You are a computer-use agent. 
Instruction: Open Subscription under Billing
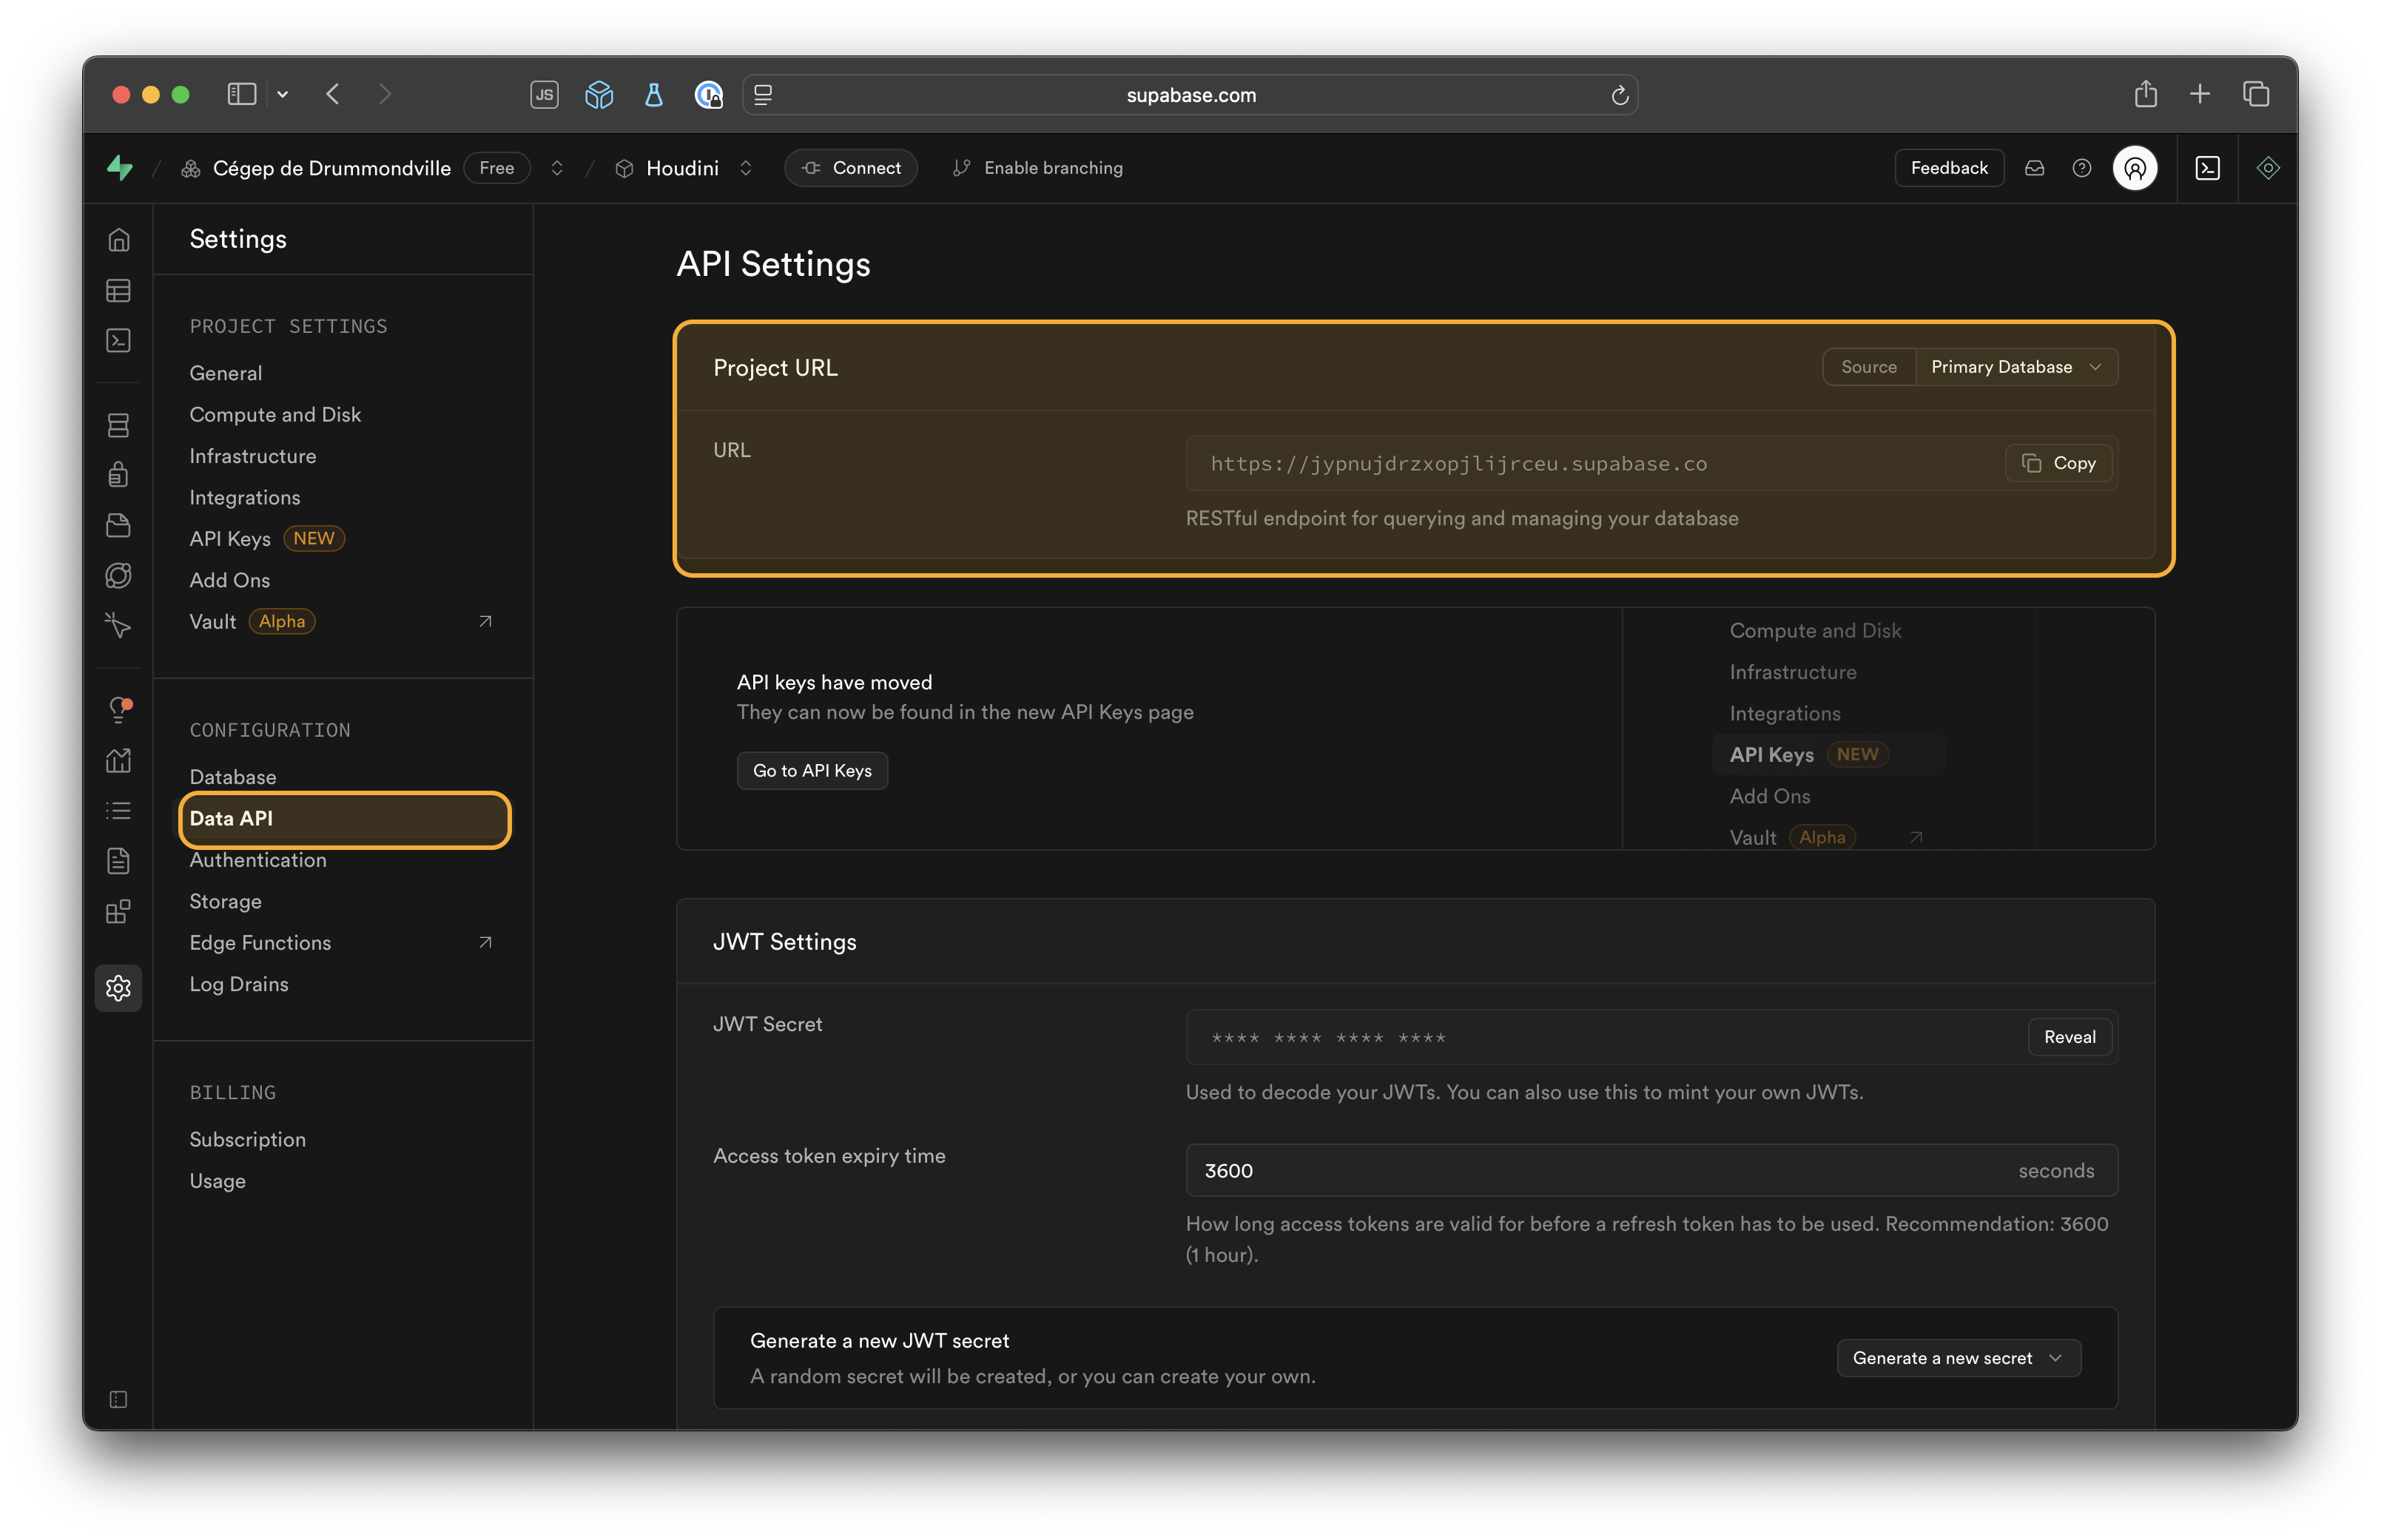[248, 1139]
